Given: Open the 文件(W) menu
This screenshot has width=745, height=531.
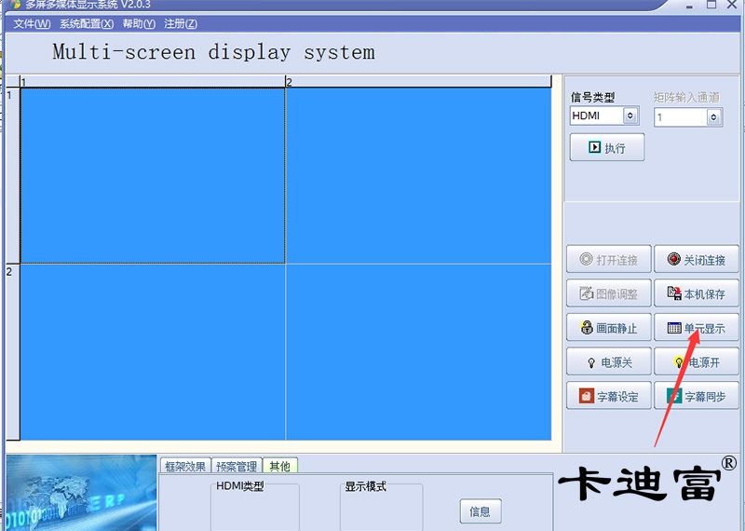Looking at the screenshot, I should (32, 23).
